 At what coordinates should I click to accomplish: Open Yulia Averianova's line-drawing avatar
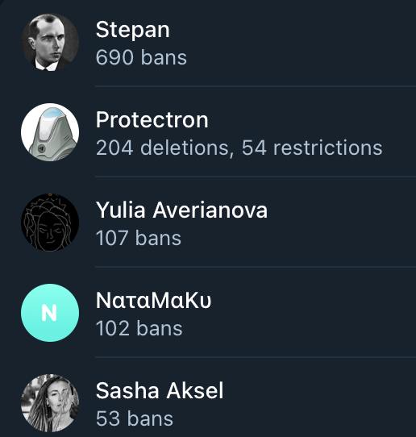[50, 223]
